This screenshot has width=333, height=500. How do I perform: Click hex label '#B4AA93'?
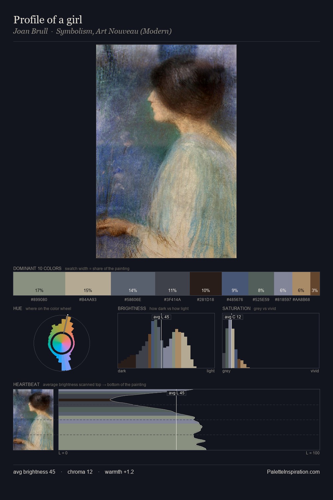pyautogui.click(x=88, y=300)
